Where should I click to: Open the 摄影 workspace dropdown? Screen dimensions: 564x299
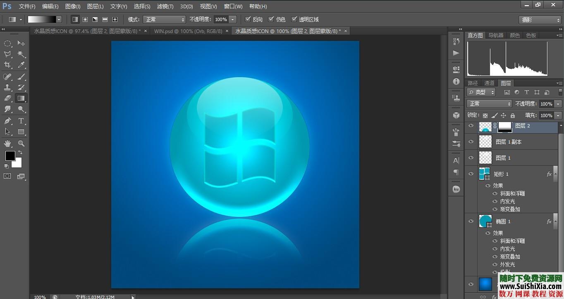540,20
